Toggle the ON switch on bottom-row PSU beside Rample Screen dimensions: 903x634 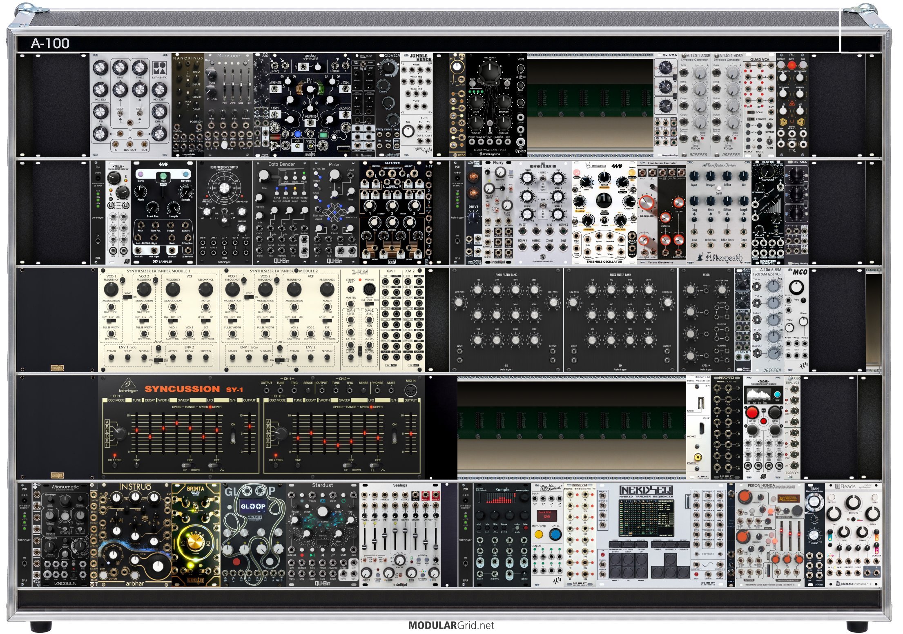click(466, 563)
